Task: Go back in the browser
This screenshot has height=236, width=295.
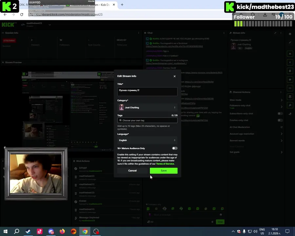Action: point(5,14)
